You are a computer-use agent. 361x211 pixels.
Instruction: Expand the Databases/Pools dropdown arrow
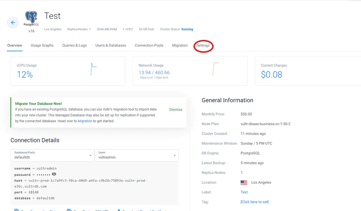click(91, 155)
